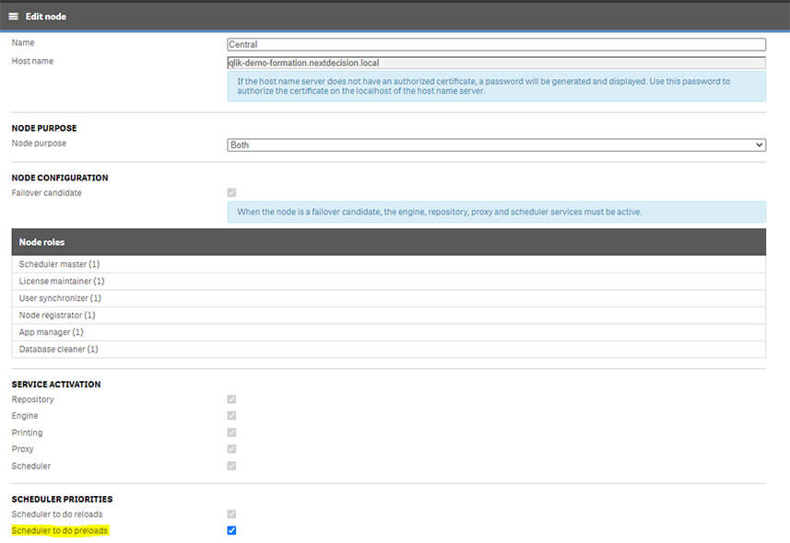Toggle the Failover candidate checkbox
This screenshot has height=543, width=790.
pyautogui.click(x=231, y=193)
